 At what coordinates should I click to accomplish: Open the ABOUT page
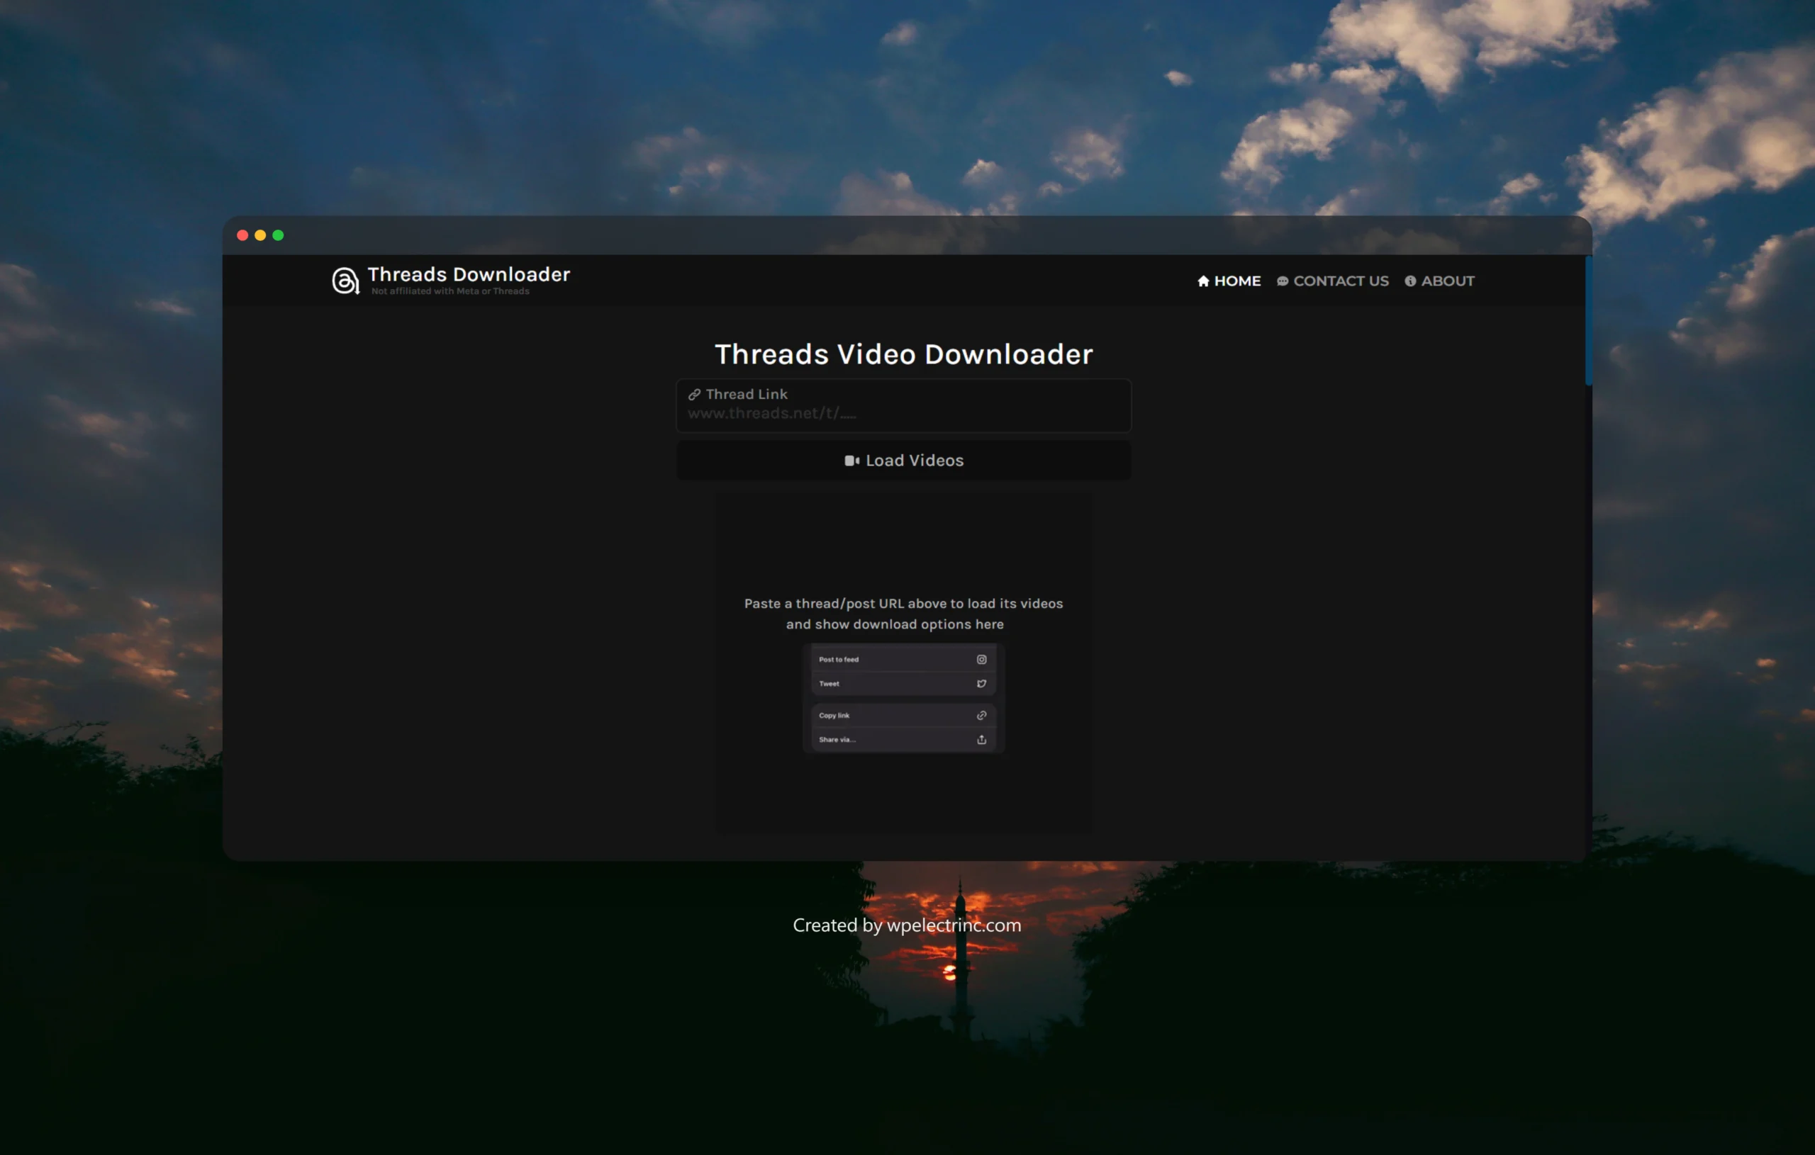1440,281
